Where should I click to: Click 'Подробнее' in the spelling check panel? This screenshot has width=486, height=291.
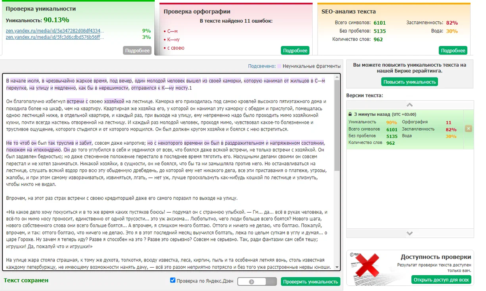pos(295,51)
